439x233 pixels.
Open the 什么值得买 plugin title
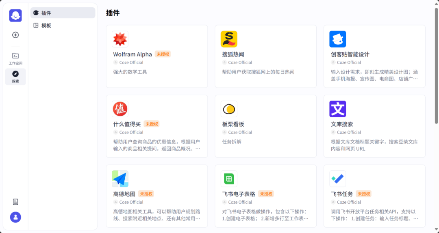(x=127, y=124)
